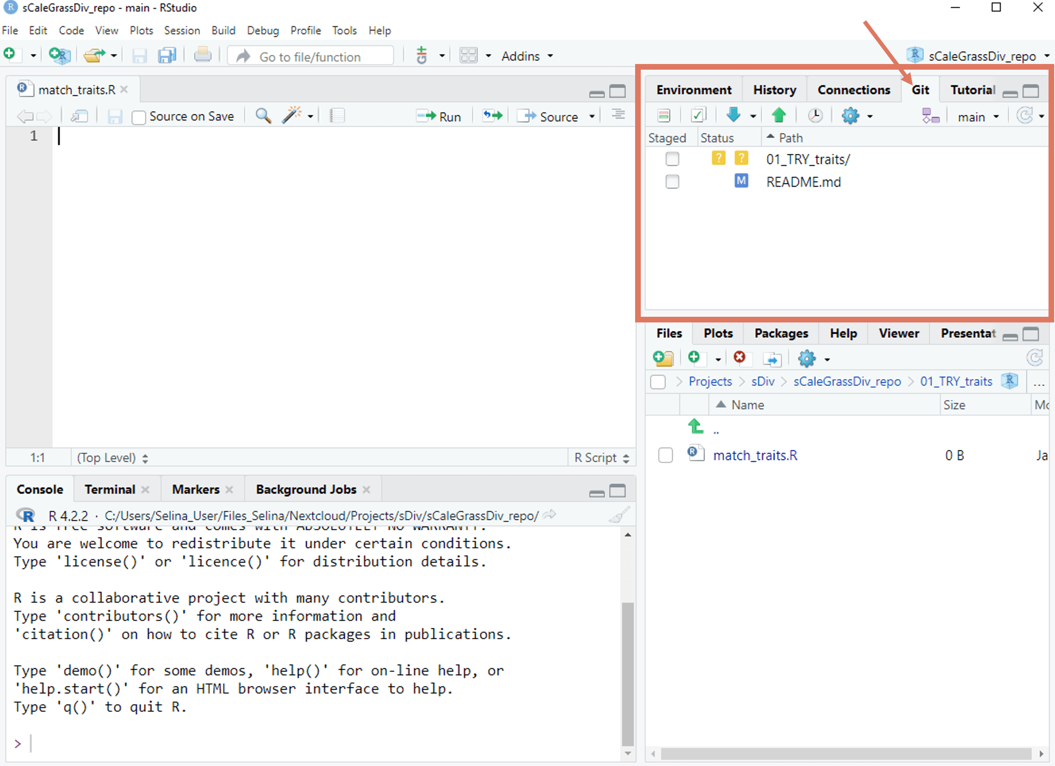Enable Source on Save
This screenshot has height=766, width=1055.
pos(139,117)
